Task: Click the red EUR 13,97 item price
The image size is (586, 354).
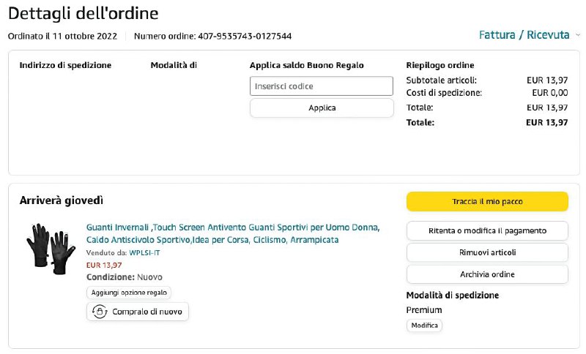Action: coord(104,265)
